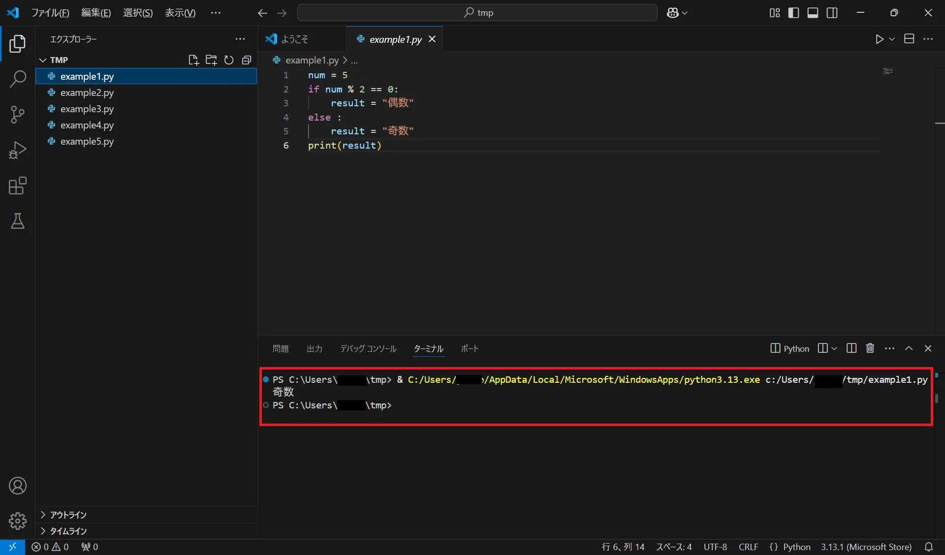945x555 pixels.
Task: Open example5.py in the Explorer
Action: click(146, 141)
